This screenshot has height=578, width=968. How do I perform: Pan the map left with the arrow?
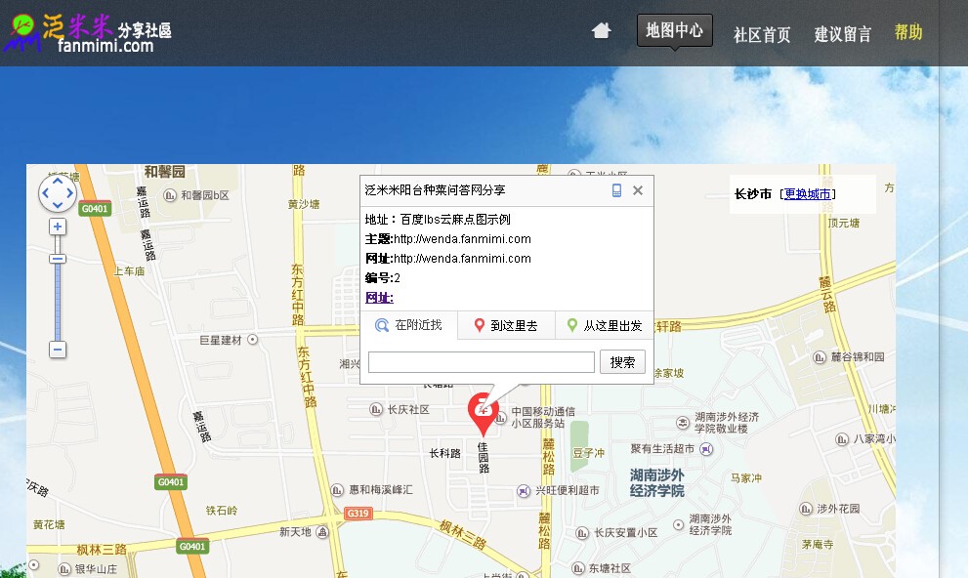[45, 193]
